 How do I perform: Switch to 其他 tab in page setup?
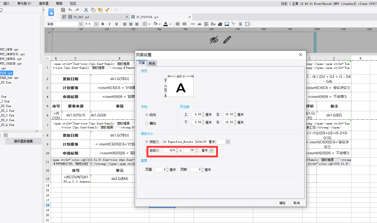click(152, 63)
